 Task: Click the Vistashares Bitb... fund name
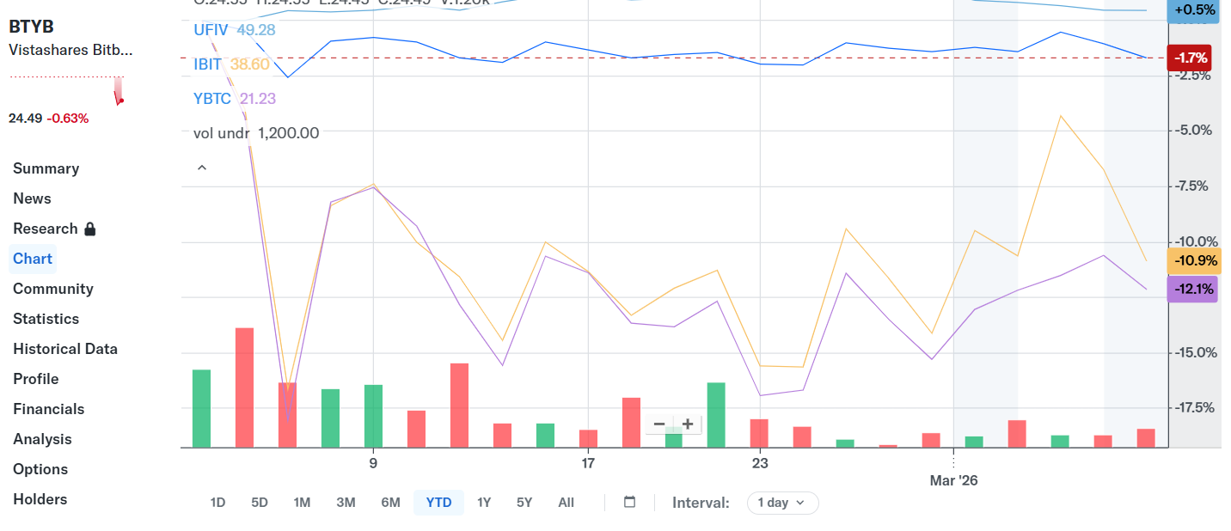[x=70, y=50]
